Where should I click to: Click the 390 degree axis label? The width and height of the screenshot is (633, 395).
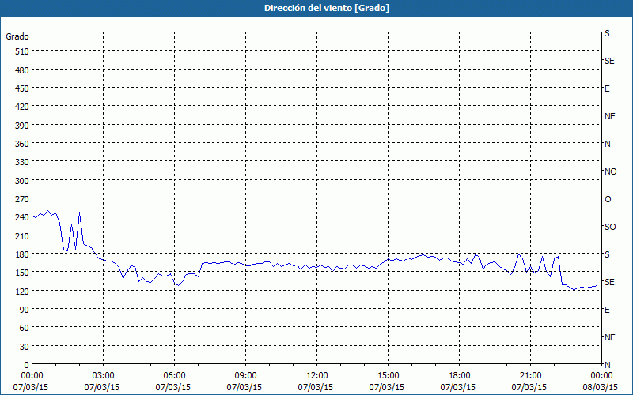tap(23, 126)
